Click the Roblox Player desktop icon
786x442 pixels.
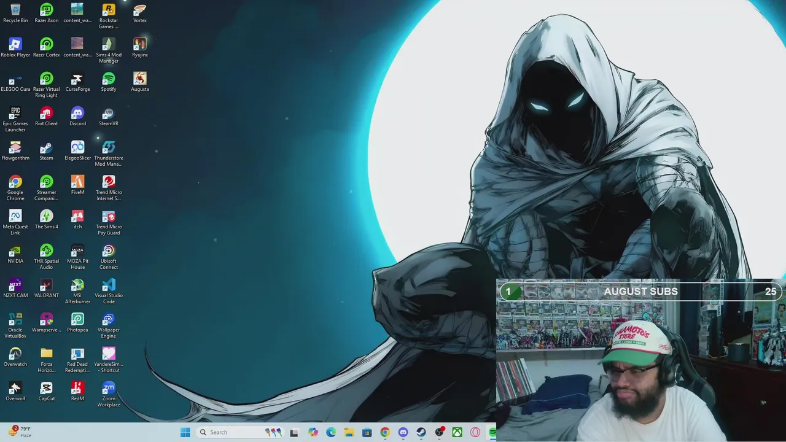pyautogui.click(x=15, y=48)
